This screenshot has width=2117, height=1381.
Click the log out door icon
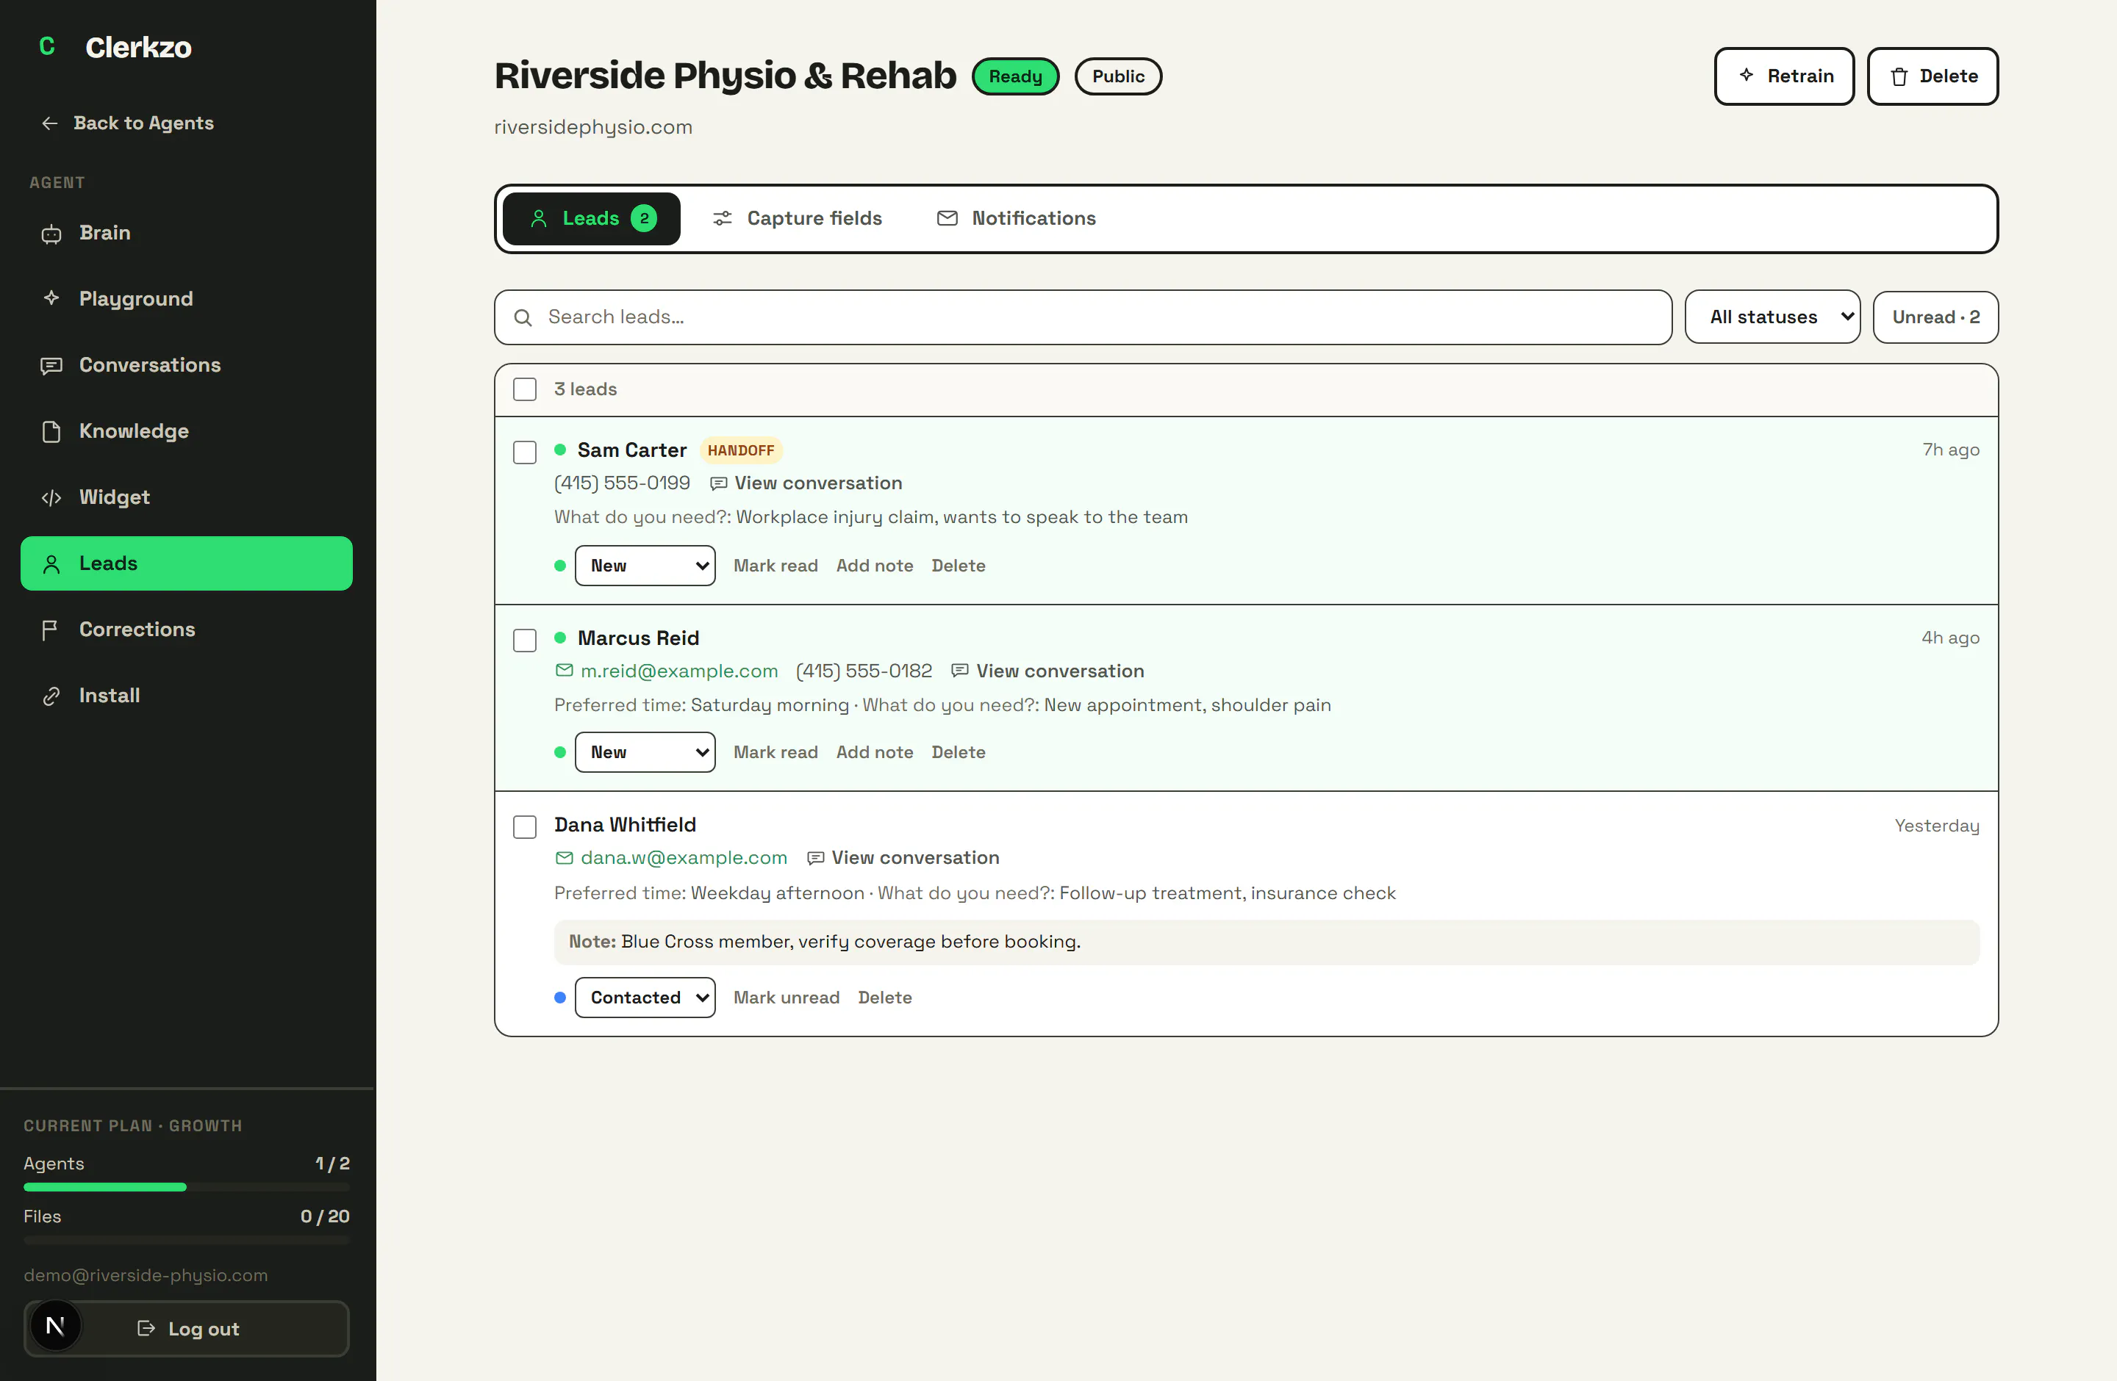pyautogui.click(x=146, y=1329)
